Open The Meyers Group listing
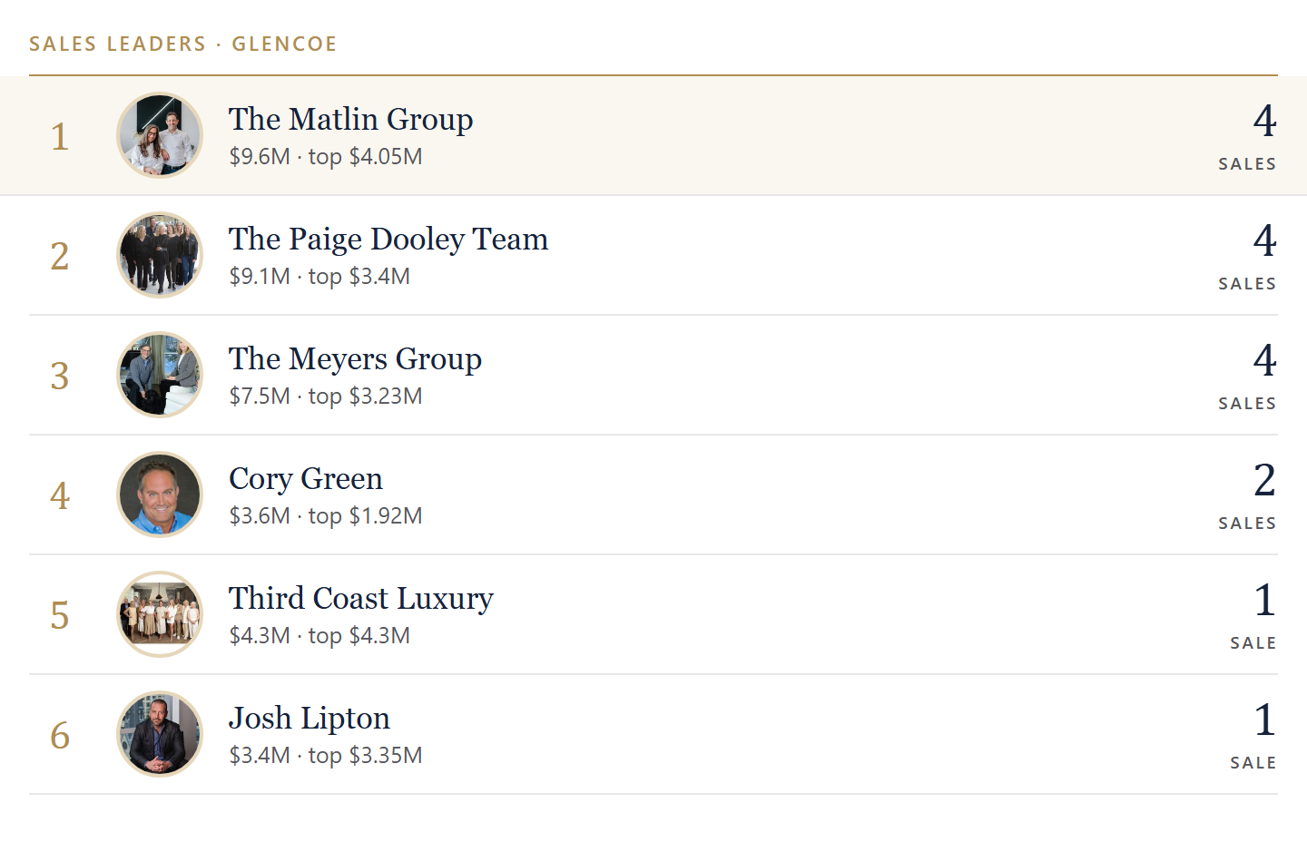 355,358
